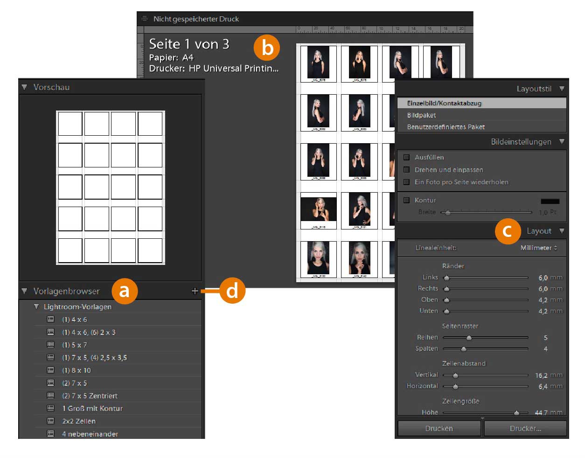Click the Rechts margin slider
Viewport: 585px width, 458px height.
click(x=486, y=289)
